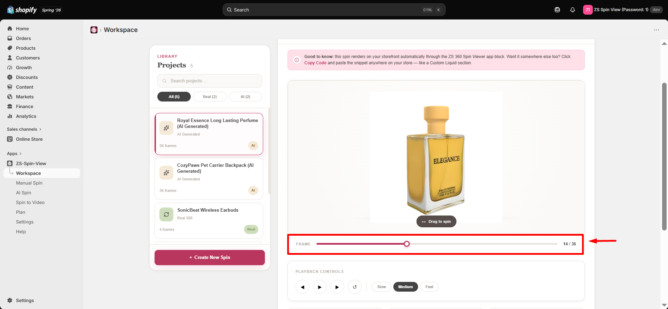Viewport: 668px width, 309px height.
Task: Click the Real badge on SonicBeat card
Action: [251, 229]
